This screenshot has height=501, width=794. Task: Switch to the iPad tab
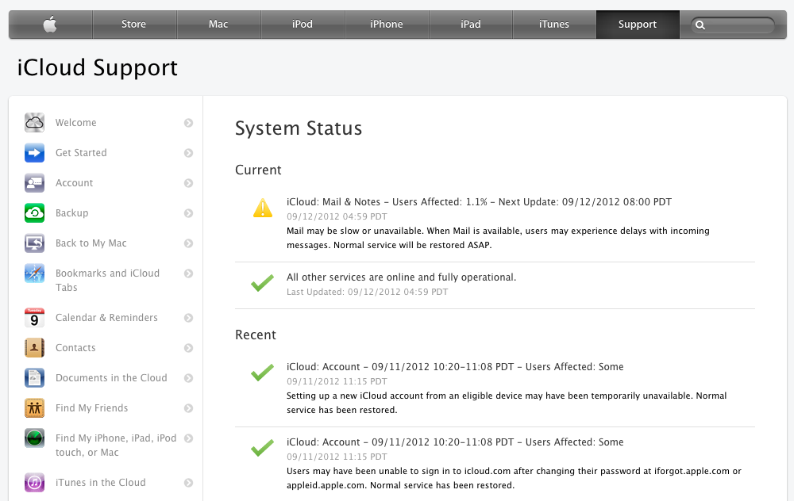(470, 25)
